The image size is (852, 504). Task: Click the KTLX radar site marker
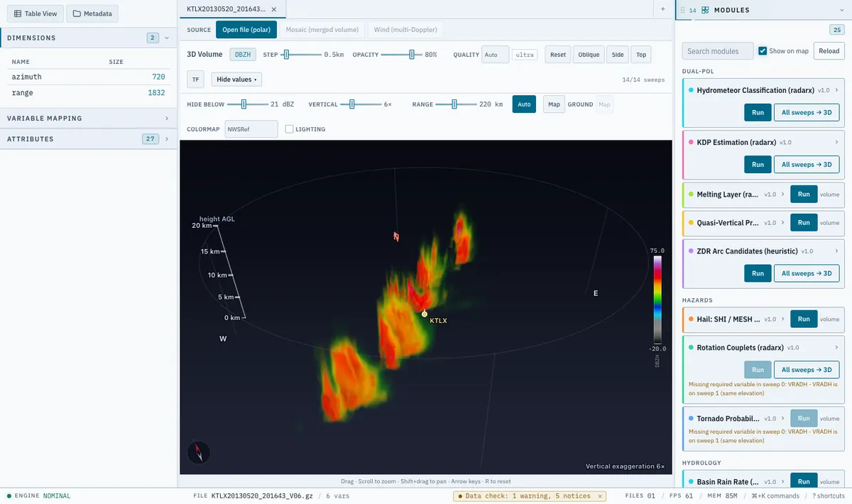point(425,314)
